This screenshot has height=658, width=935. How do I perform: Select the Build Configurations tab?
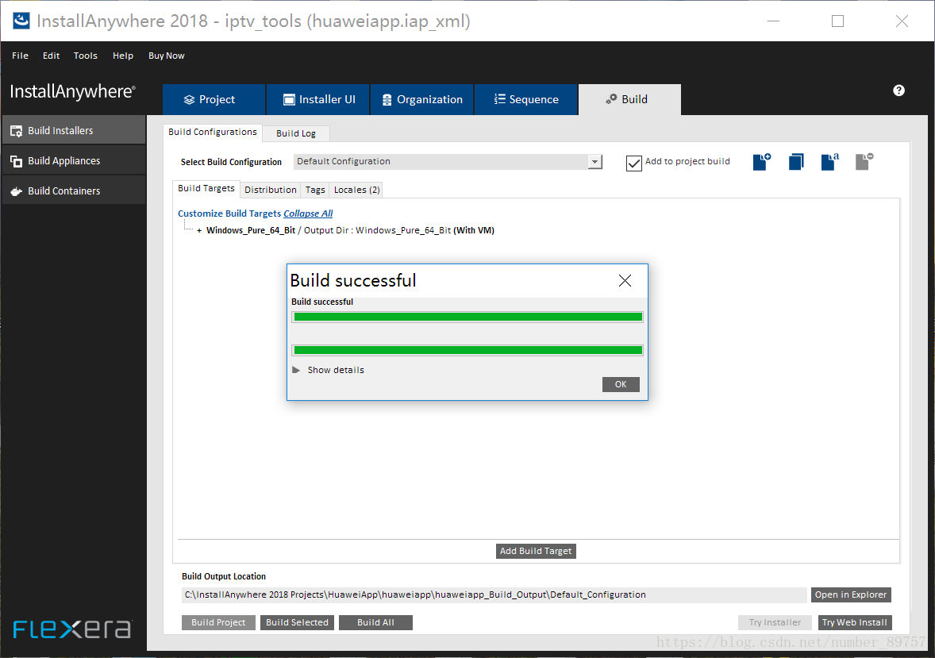(x=212, y=132)
